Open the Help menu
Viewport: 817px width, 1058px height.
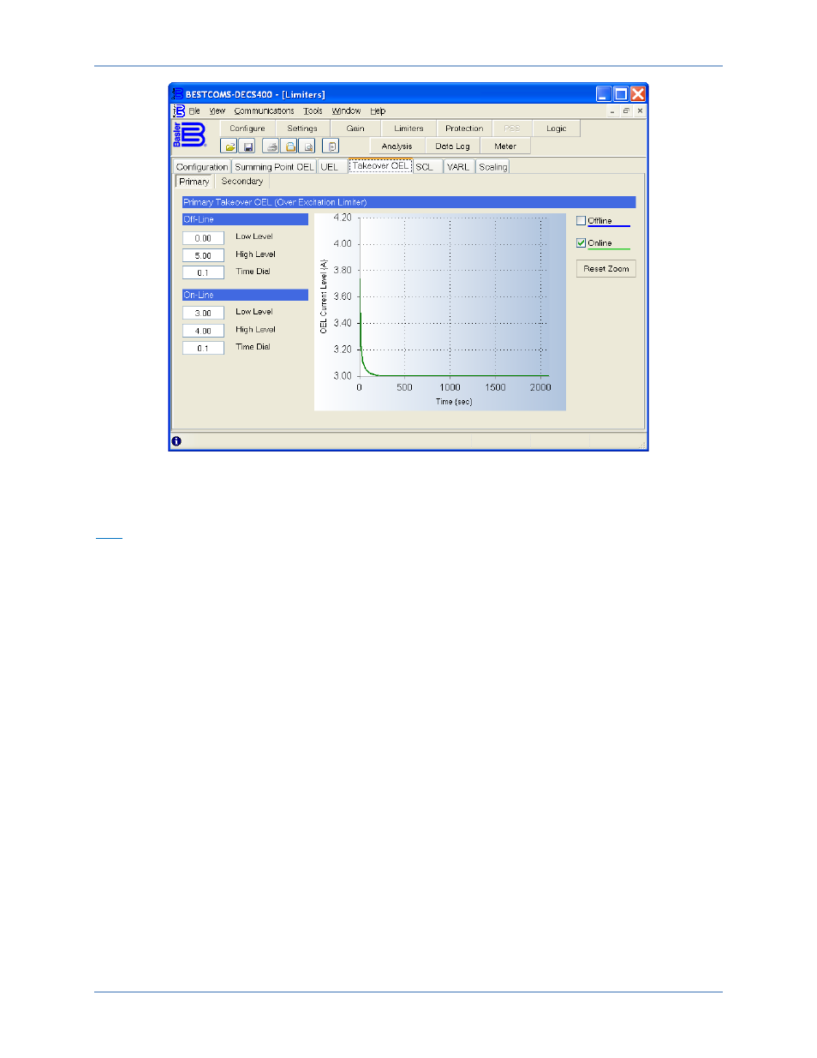[x=378, y=111]
